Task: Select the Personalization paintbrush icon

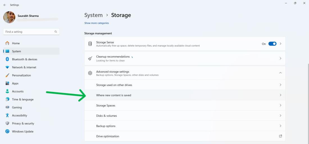Action: pyautogui.click(x=7, y=75)
